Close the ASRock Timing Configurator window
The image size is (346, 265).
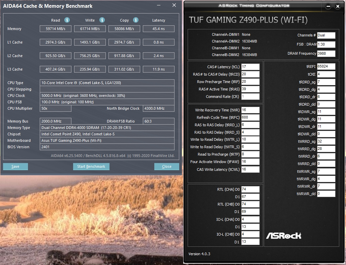point(338,6)
